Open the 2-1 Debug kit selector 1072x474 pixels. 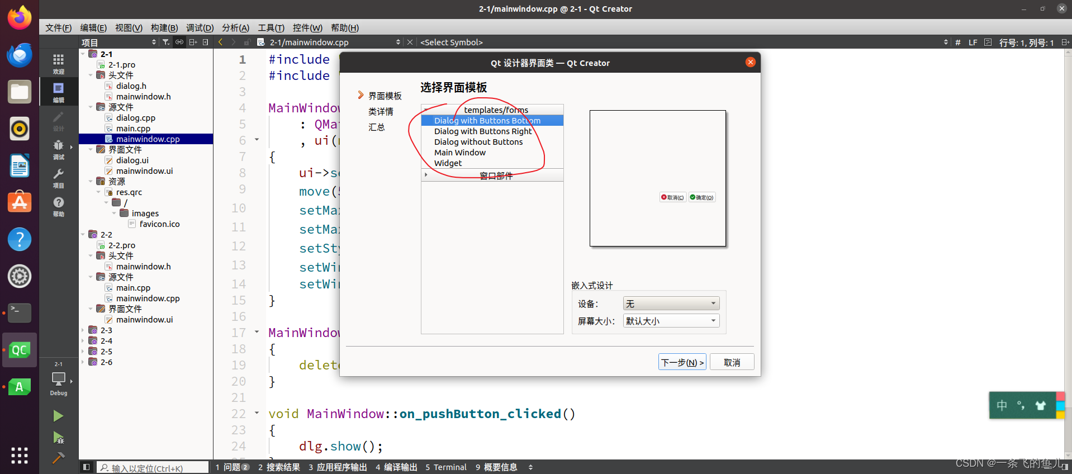[x=59, y=378]
